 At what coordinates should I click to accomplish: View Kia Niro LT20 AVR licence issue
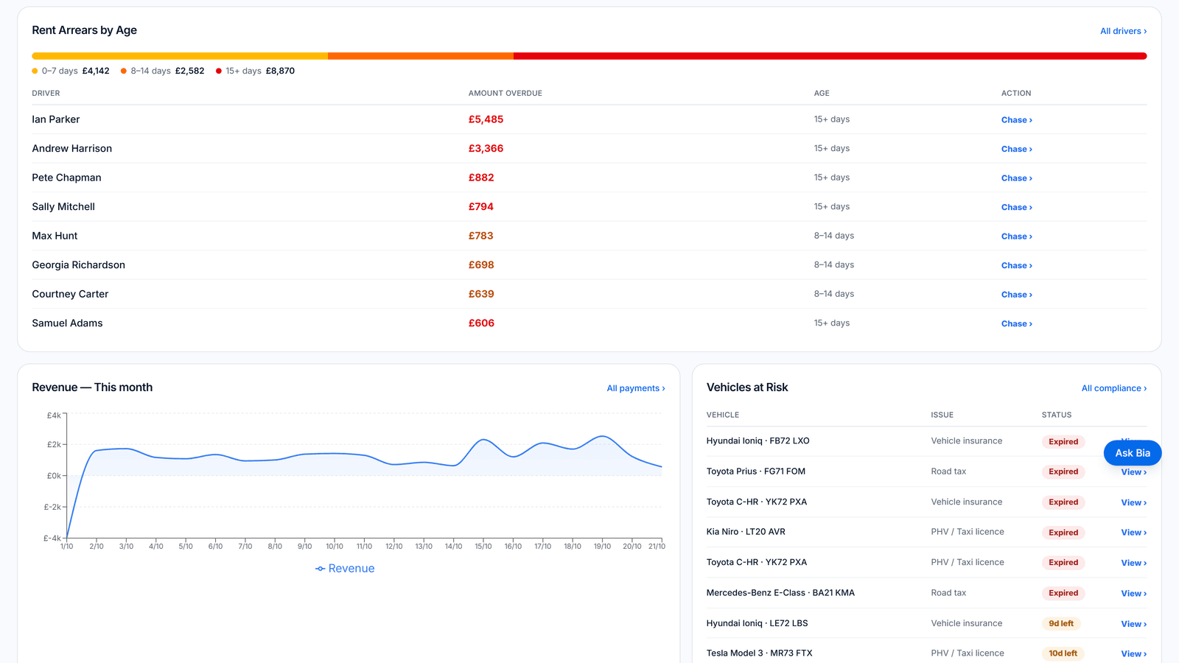(1133, 533)
